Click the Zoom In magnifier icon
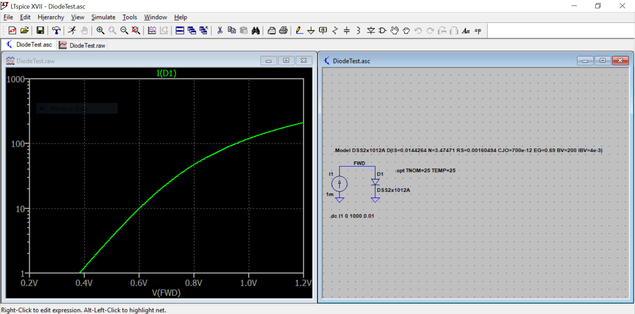The image size is (635, 314). 100,31
